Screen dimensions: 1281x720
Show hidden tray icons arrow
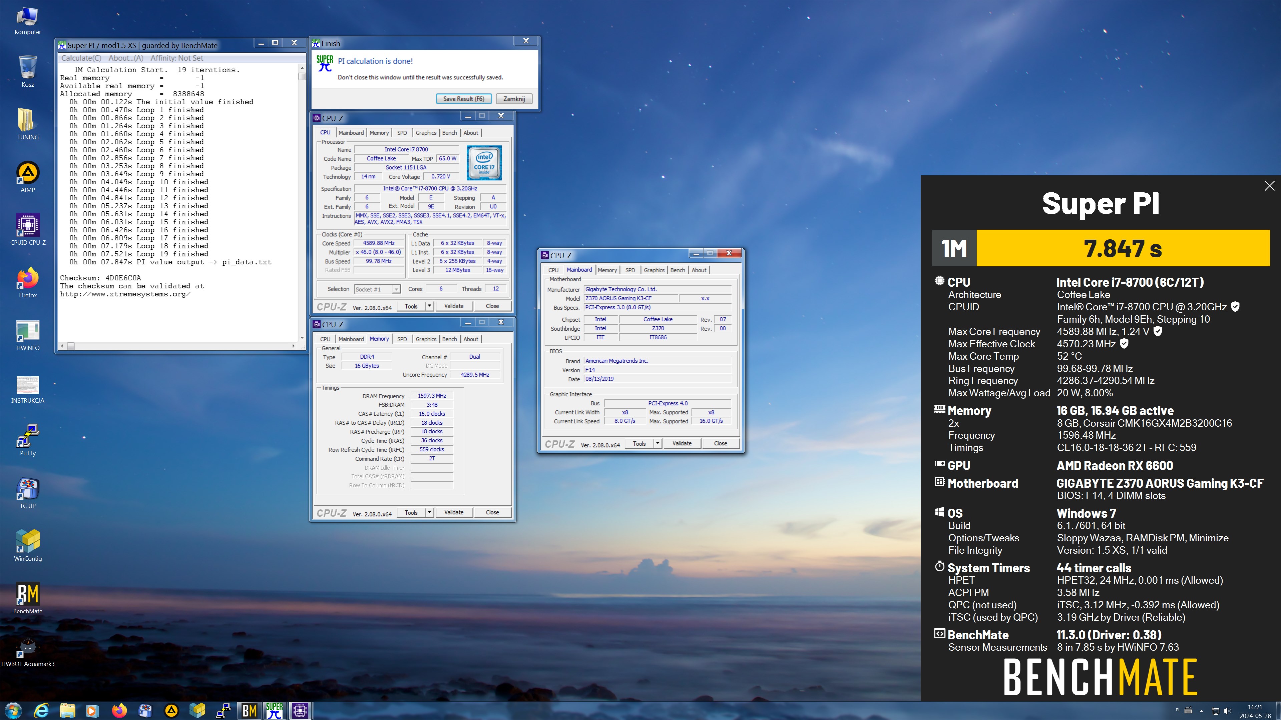pos(1201,711)
